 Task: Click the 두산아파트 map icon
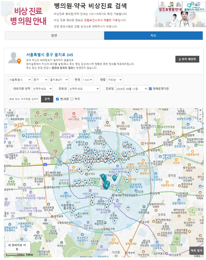tap(142, 144)
